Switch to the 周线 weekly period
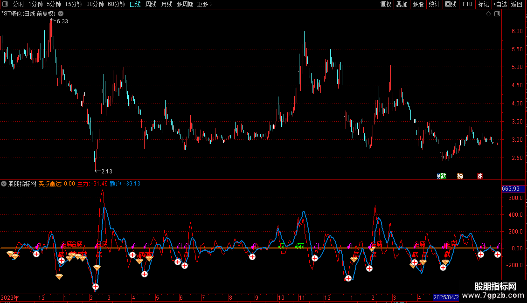 [x=151, y=4]
